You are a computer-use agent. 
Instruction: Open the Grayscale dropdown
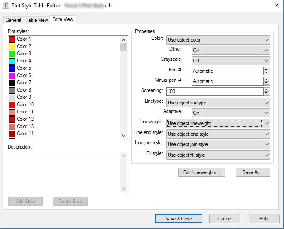point(266,61)
